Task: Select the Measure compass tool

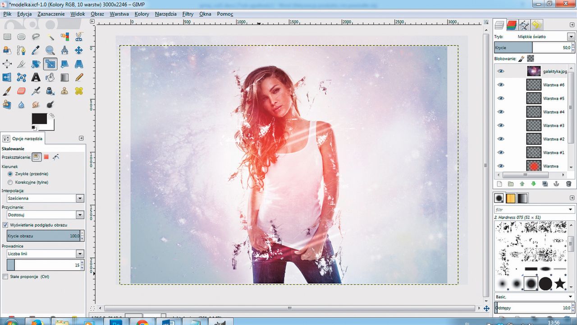Action: tap(64, 51)
